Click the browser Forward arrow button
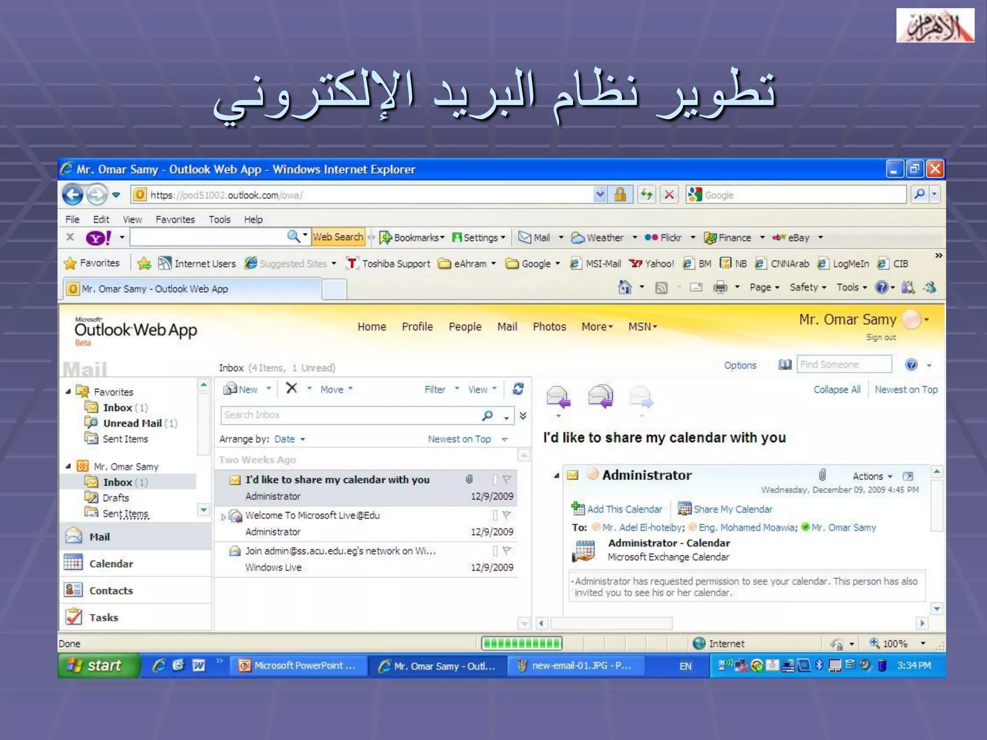The width and height of the screenshot is (987, 740). click(x=97, y=195)
